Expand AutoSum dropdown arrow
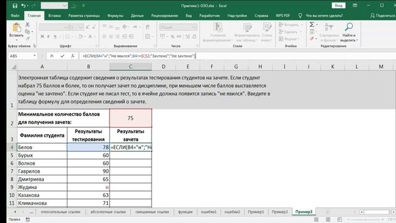Screen dimensions: 396x223 [317, 25]
